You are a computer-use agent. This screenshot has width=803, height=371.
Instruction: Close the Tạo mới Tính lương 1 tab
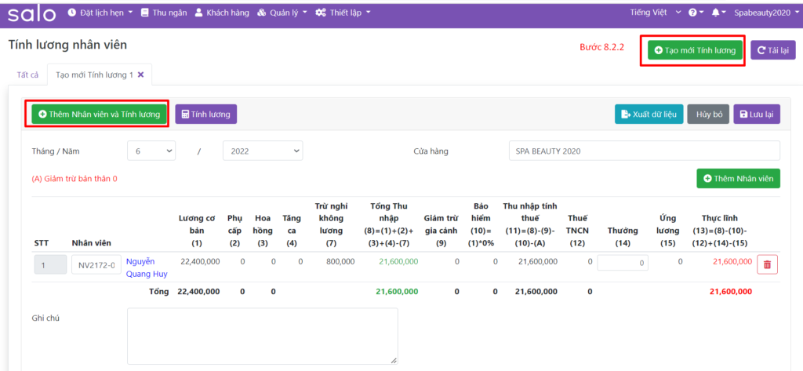pyautogui.click(x=141, y=75)
